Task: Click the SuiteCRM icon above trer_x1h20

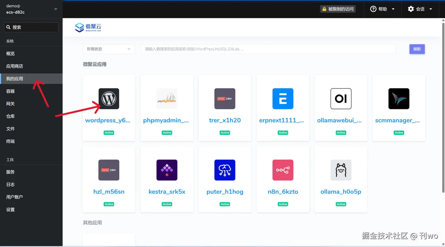Action: (225, 99)
